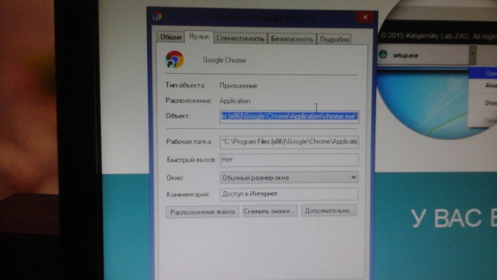This screenshot has height=280, width=497.
Task: Select the Ярлык tab
Action: pyautogui.click(x=199, y=37)
